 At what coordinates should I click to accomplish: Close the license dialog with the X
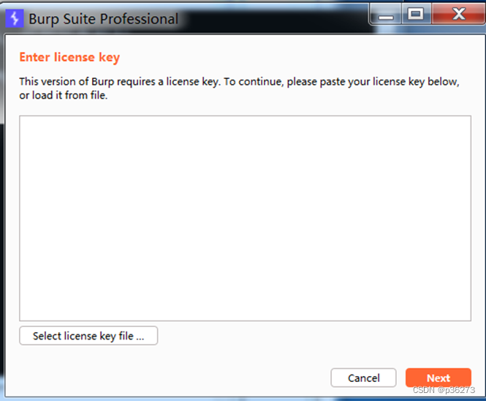tap(458, 14)
